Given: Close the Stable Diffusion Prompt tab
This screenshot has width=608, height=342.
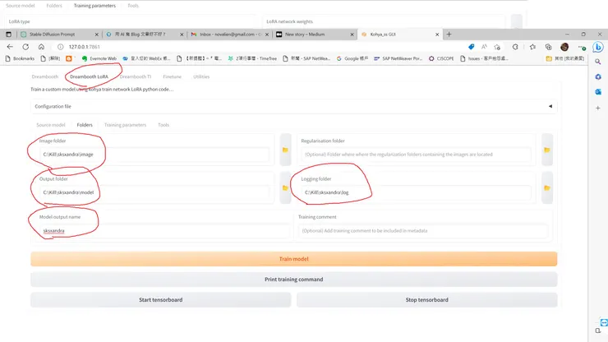Looking at the screenshot, I should [x=97, y=35].
